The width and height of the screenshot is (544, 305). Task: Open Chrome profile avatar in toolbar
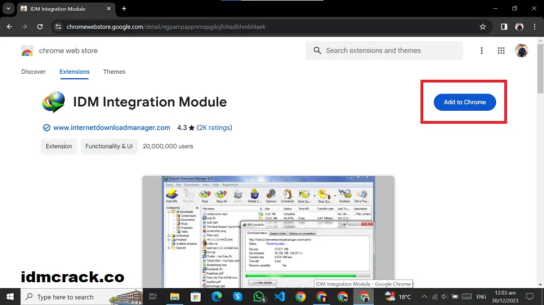click(x=520, y=27)
